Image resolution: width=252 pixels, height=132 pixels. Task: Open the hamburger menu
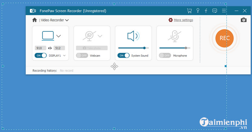click(224, 10)
